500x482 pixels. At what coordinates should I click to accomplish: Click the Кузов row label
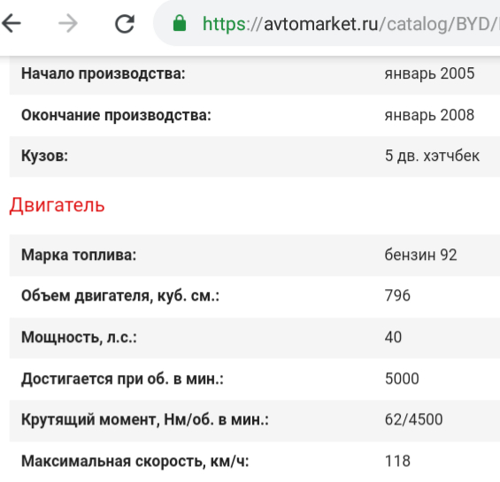(x=44, y=156)
